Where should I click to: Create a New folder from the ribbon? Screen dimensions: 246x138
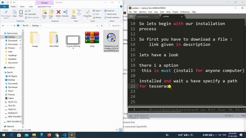point(73,14)
